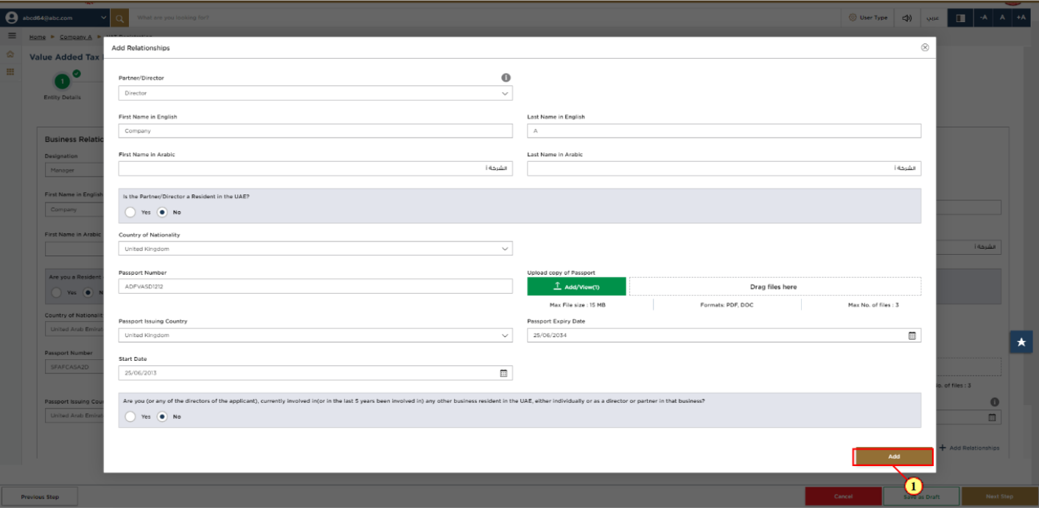Click First Name in English field
Image resolution: width=1039 pixels, height=508 pixels.
315,130
